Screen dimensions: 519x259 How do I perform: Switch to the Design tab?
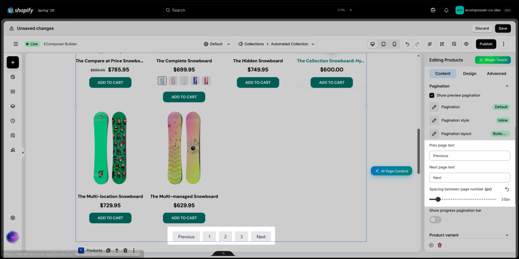(x=469, y=73)
